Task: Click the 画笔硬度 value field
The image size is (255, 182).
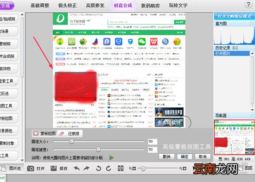Action: (x=153, y=150)
